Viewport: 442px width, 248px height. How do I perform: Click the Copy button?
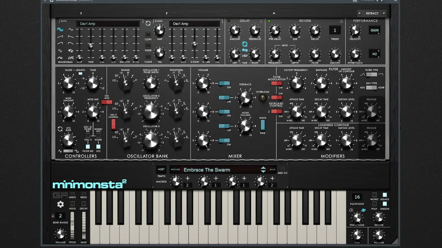148,35
